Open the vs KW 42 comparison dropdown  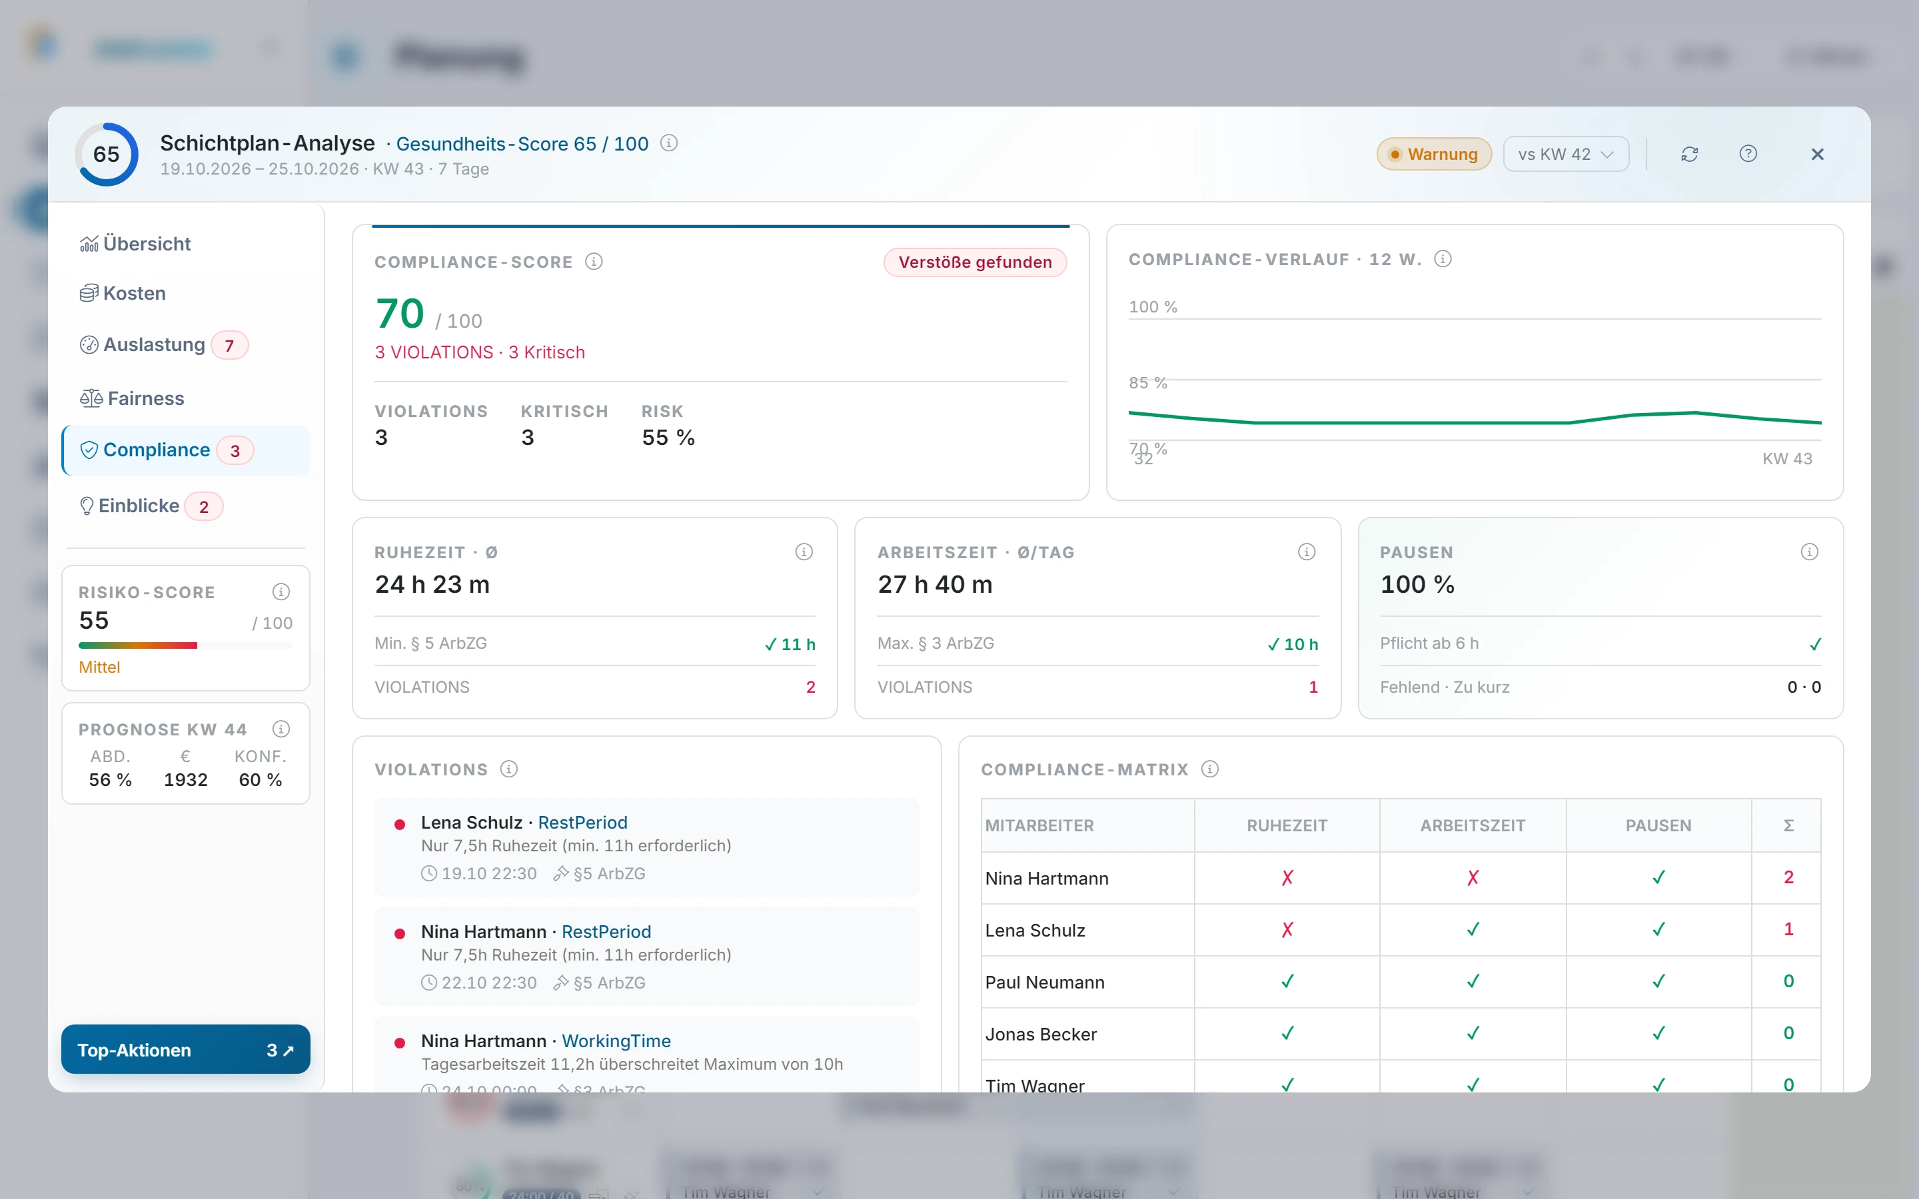pyautogui.click(x=1565, y=154)
